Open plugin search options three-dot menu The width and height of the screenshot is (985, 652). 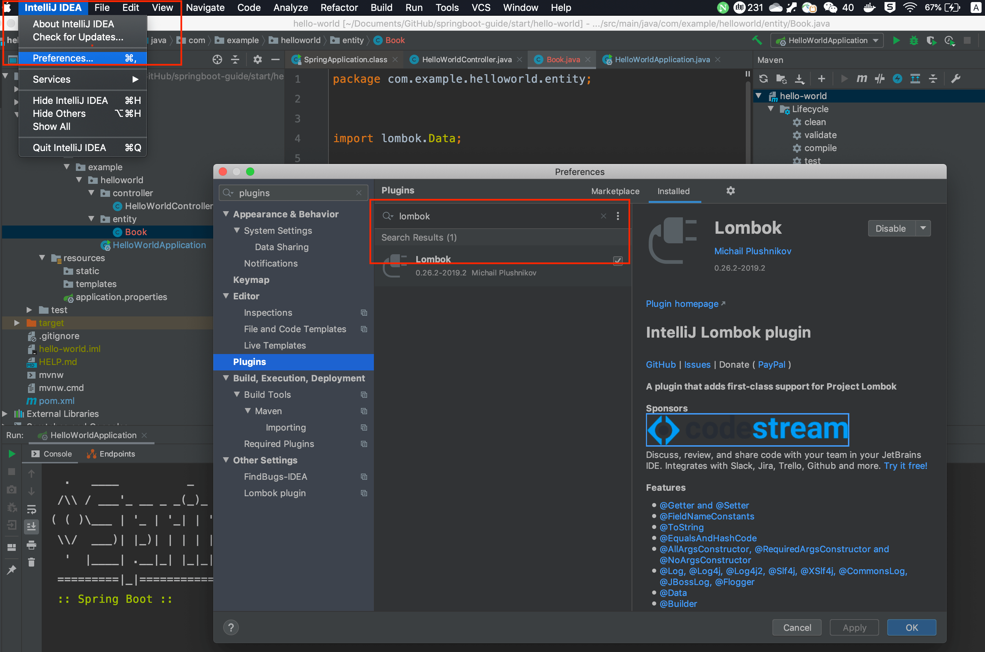[618, 216]
